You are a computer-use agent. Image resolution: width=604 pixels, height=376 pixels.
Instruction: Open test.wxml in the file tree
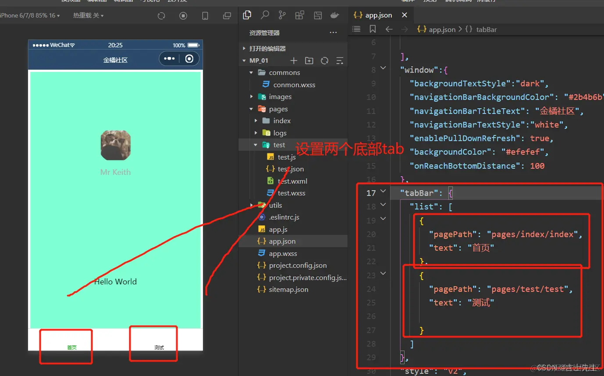point(293,181)
